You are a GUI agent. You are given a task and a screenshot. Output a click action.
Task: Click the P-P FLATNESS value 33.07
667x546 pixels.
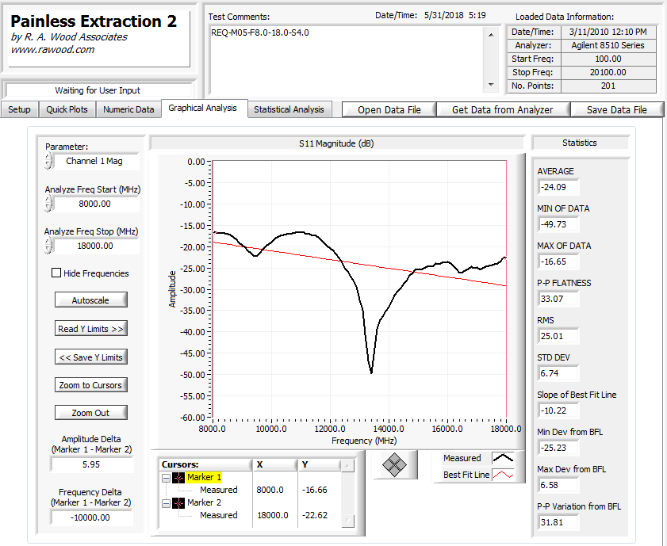(x=558, y=299)
